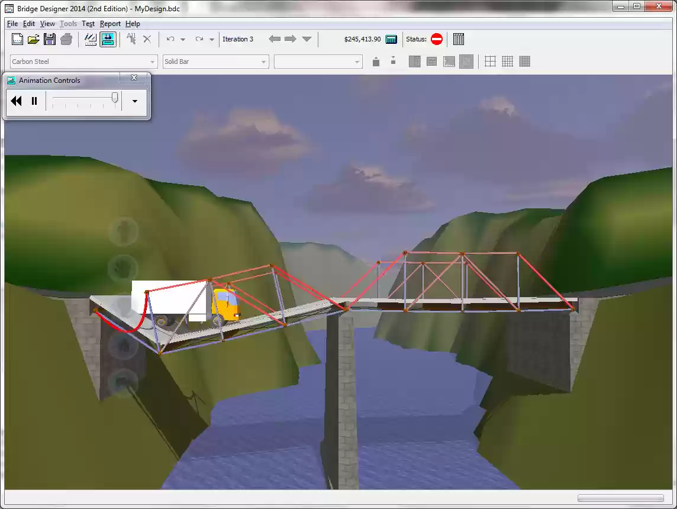The image size is (677, 509).
Task: Open the Carbon Steel material dropdown
Action: tap(83, 62)
